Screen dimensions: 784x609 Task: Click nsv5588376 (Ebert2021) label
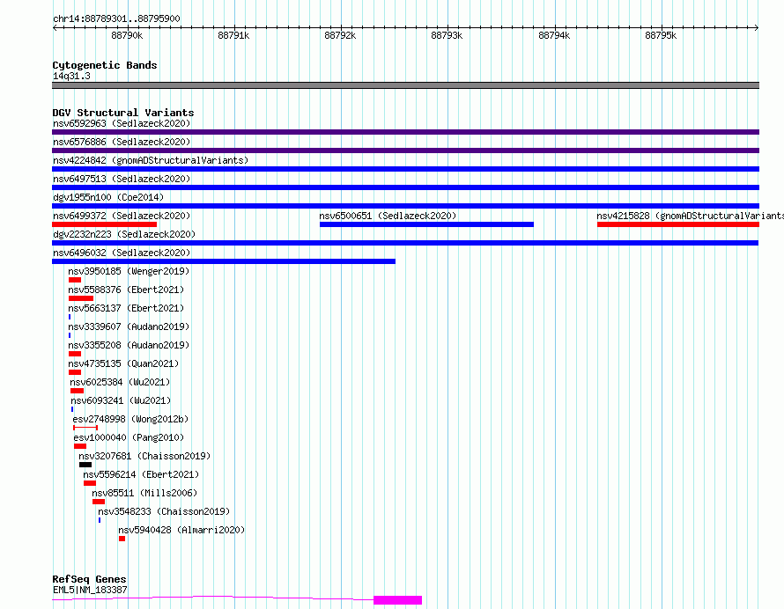tap(126, 290)
